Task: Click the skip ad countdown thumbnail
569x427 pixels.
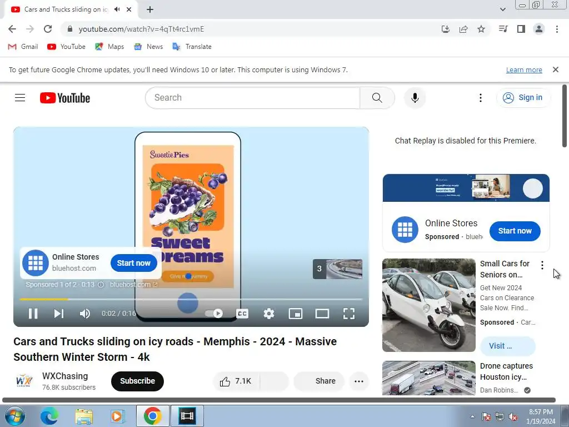Action: [x=337, y=269]
